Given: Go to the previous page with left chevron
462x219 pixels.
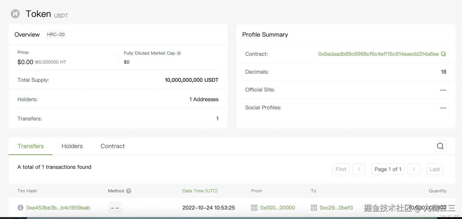Looking at the screenshot, I should coord(359,169).
